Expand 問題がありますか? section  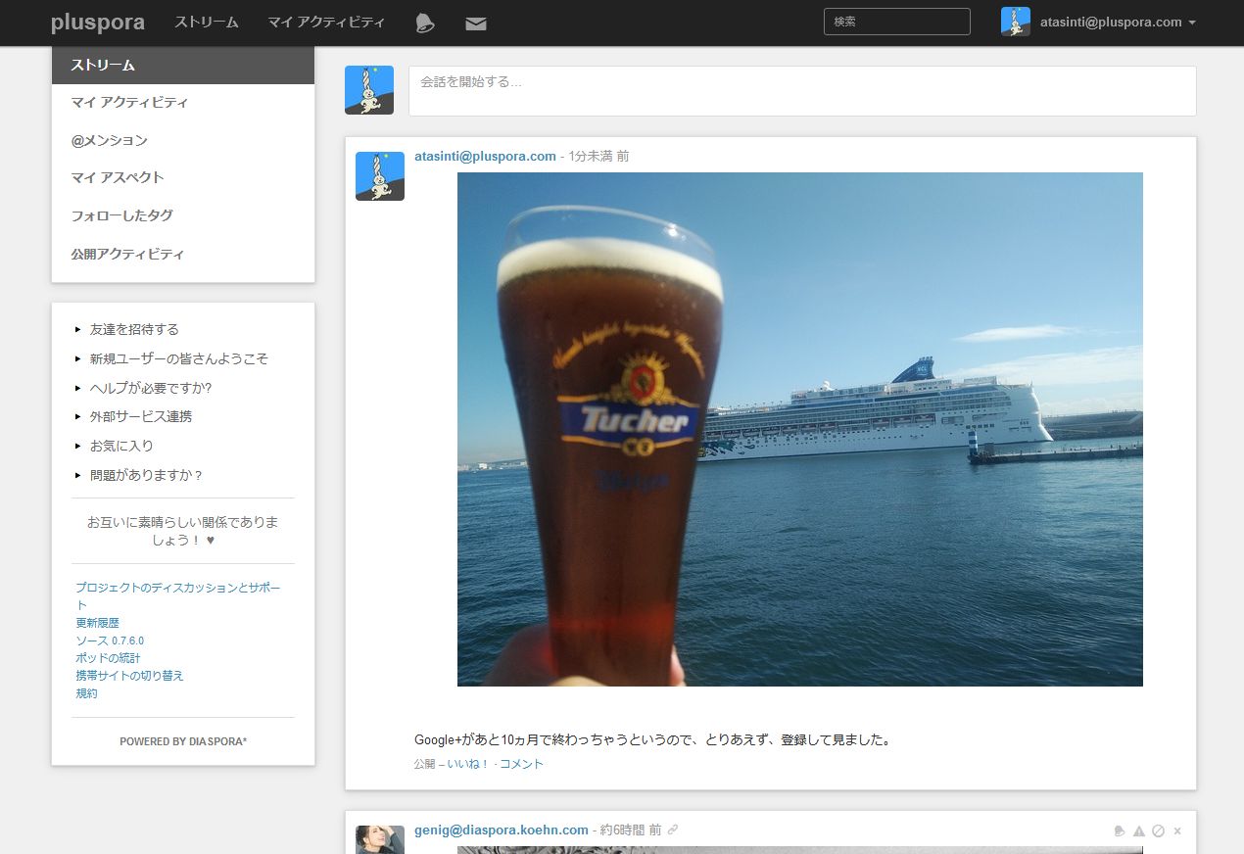click(146, 475)
